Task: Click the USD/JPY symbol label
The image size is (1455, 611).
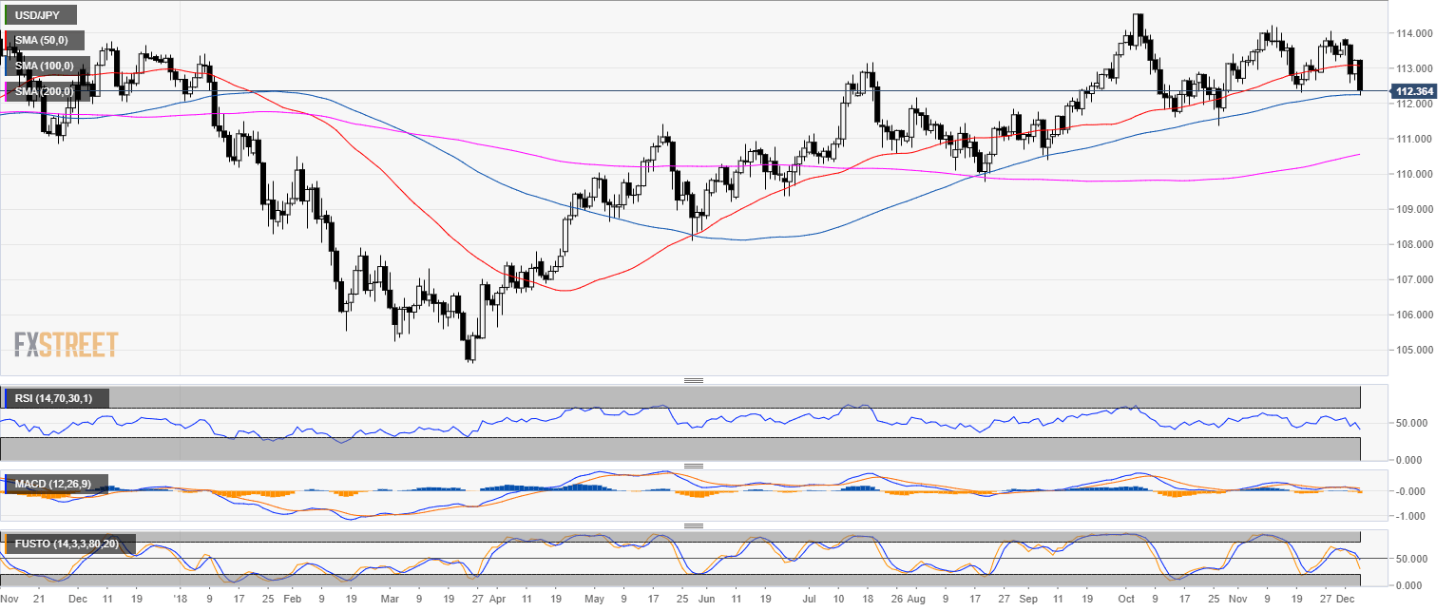Action: (x=36, y=15)
